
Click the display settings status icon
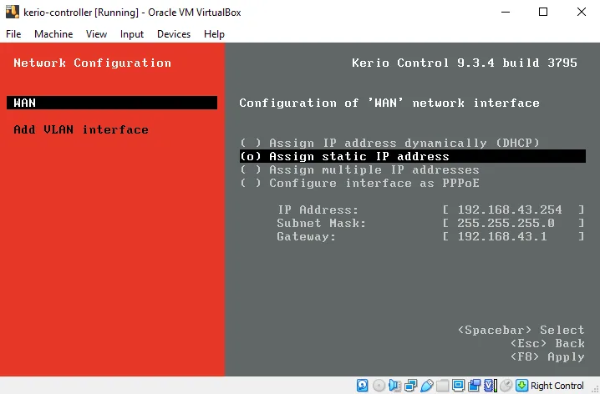458,385
